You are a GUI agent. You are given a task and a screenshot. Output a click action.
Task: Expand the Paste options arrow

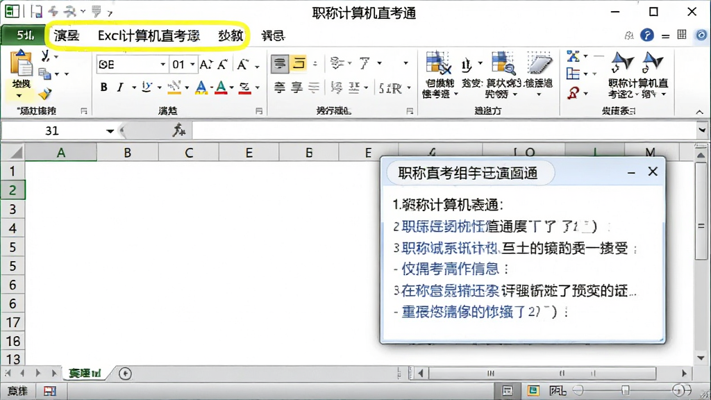click(x=19, y=96)
